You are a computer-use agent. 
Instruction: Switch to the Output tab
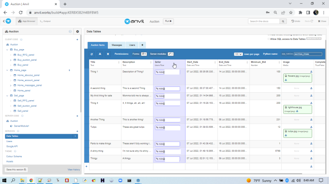coord(45,21)
